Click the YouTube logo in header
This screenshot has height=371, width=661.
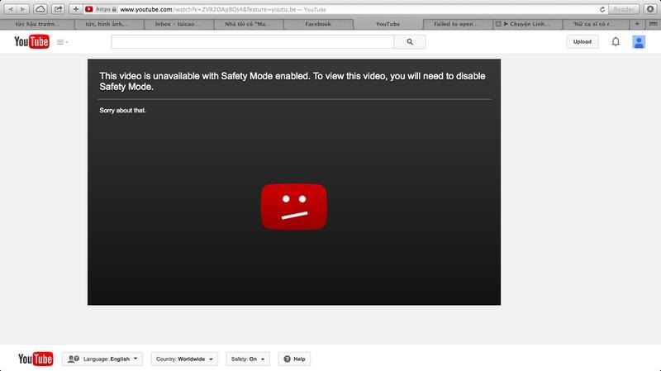tap(31, 42)
